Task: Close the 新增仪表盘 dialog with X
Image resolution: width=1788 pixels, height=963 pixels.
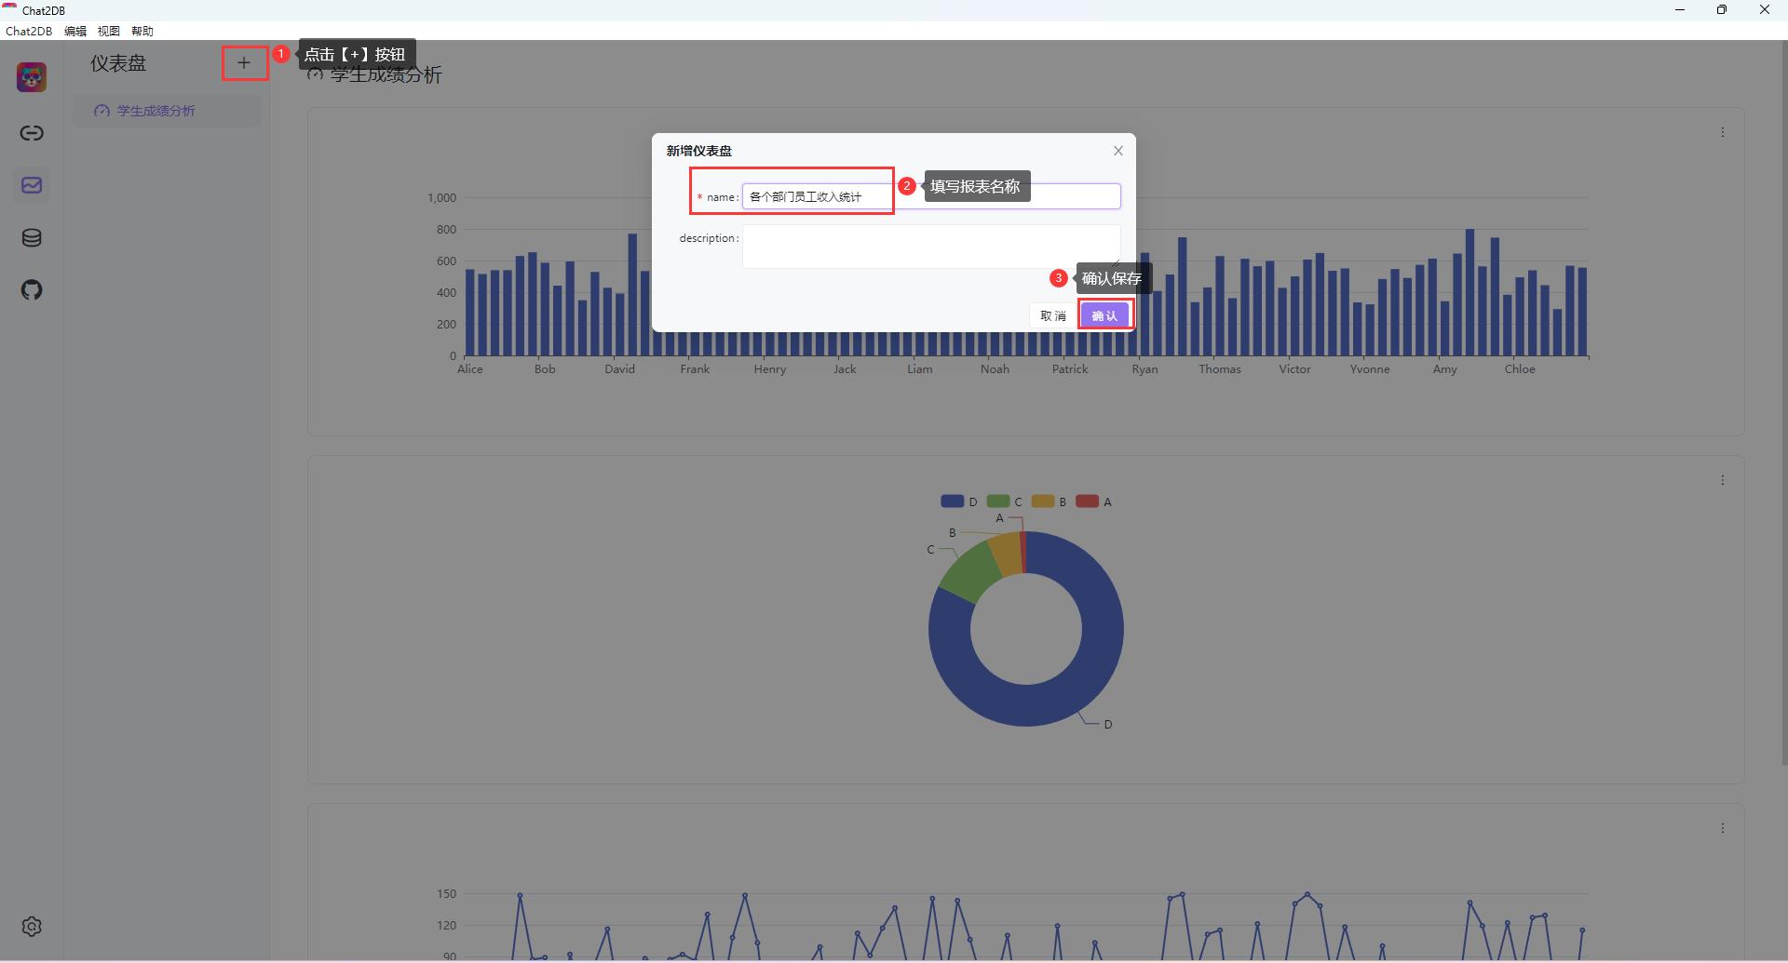Action: pos(1118,151)
